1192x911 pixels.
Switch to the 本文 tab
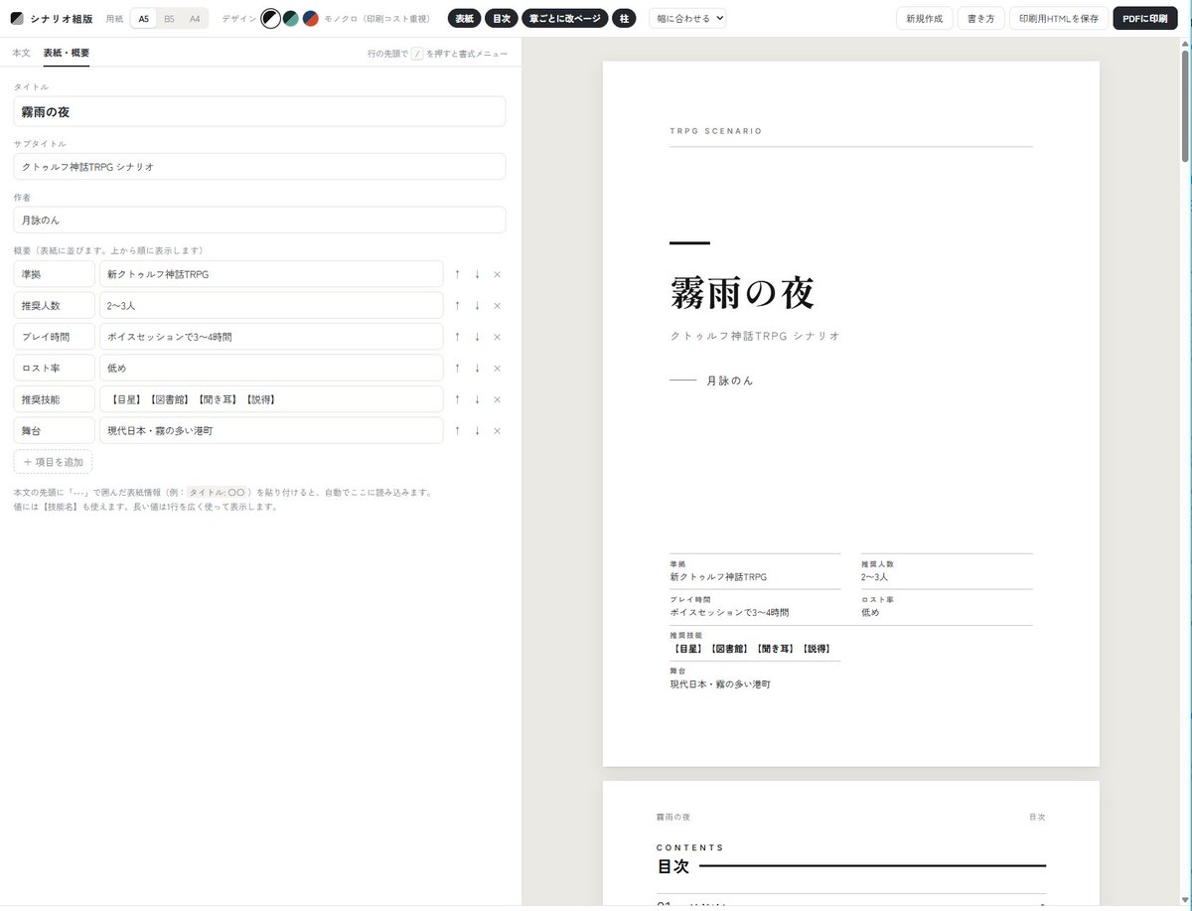click(x=21, y=52)
